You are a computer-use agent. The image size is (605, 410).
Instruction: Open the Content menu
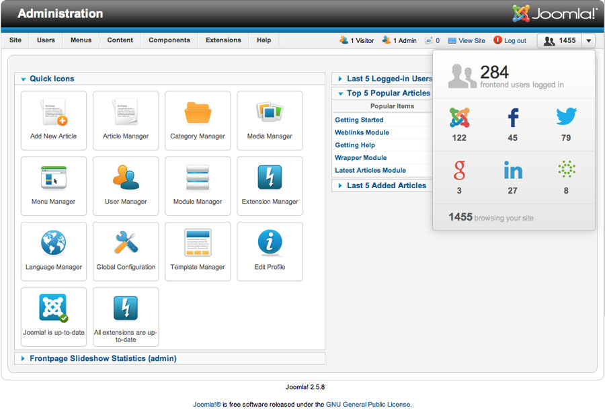pyautogui.click(x=120, y=40)
